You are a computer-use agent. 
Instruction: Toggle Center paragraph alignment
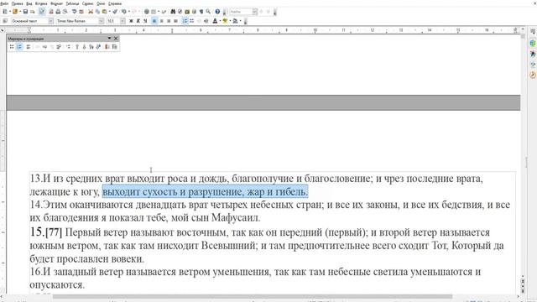click(162, 21)
